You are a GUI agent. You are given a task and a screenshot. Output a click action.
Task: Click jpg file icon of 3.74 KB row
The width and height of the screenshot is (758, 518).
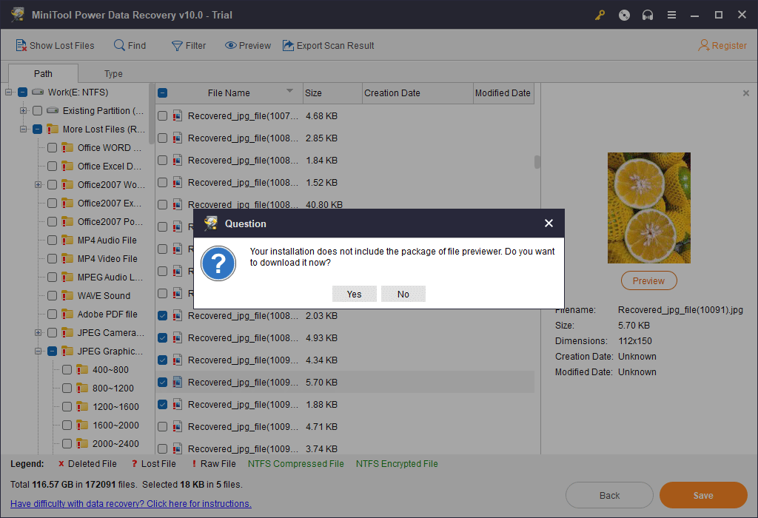click(178, 449)
